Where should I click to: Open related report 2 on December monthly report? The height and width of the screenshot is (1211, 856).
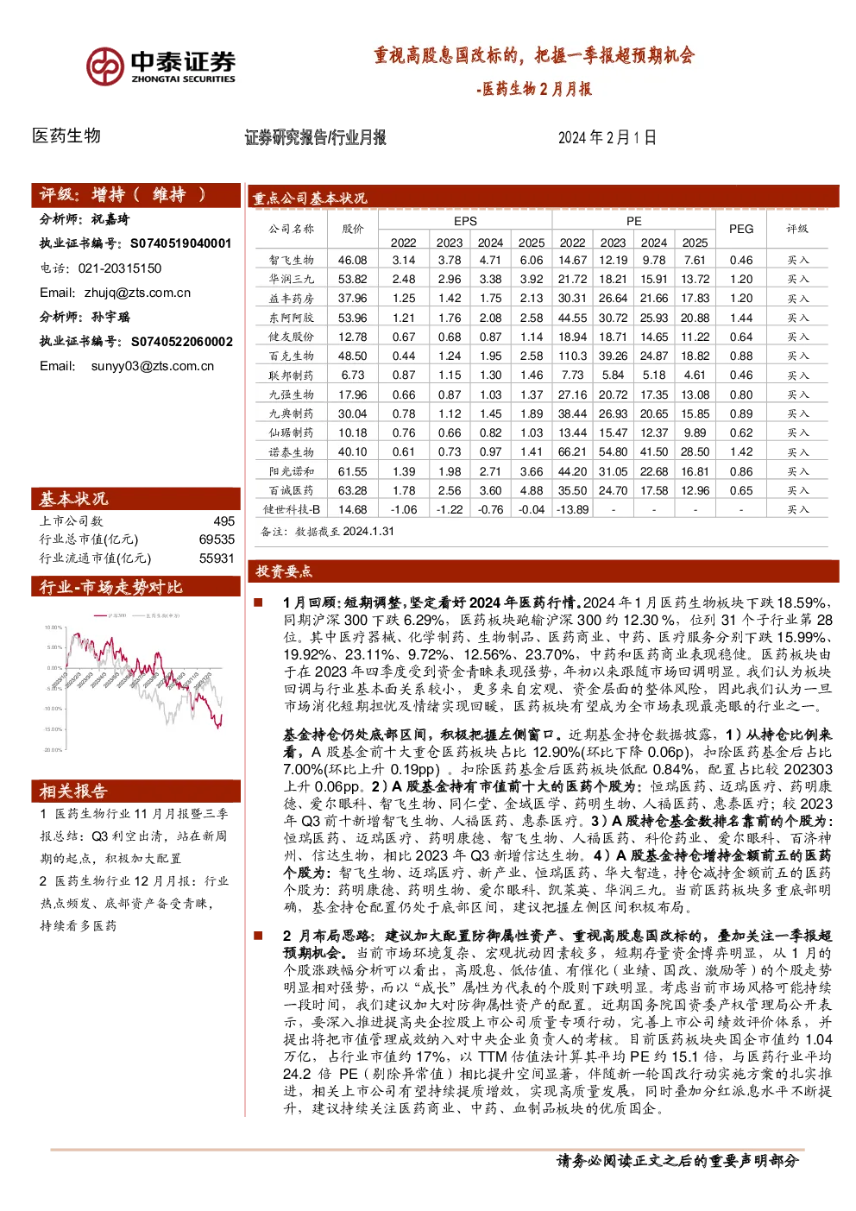coord(134,903)
